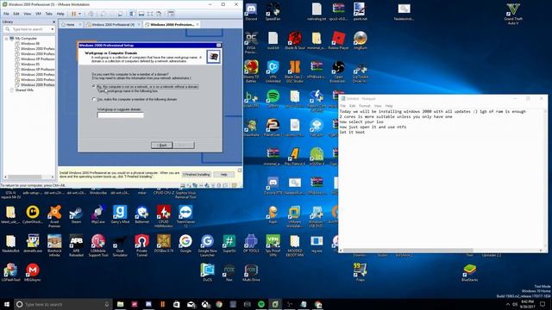Image resolution: width=552 pixels, height=310 pixels.
Task: Open the Nox desktop shortcut
Action: coord(229,272)
